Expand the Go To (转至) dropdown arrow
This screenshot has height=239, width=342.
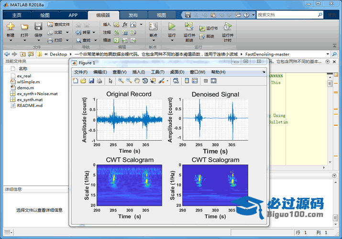(94, 33)
